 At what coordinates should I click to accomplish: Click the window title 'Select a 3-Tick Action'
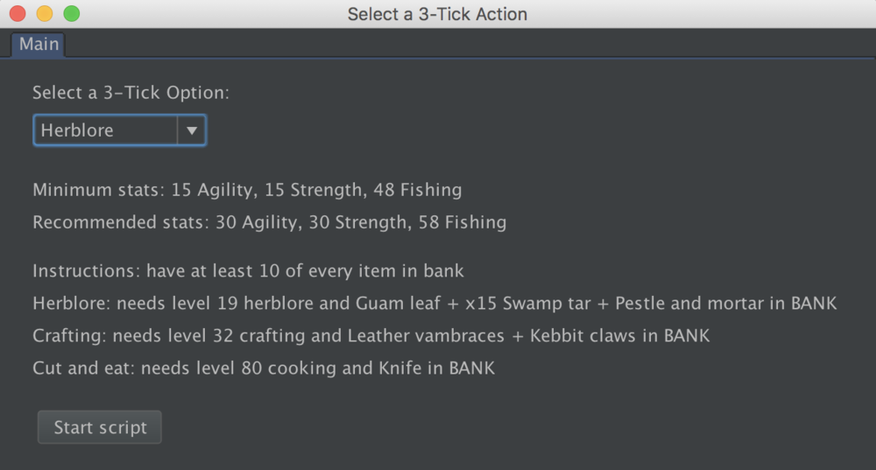(x=437, y=14)
